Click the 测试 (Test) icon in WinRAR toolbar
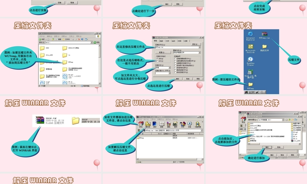Viewport: 307px width, 184px height. [x=155, y=125]
